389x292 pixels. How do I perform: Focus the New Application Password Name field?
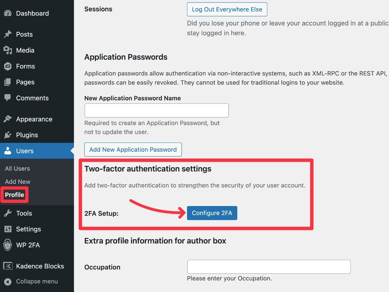point(157,110)
